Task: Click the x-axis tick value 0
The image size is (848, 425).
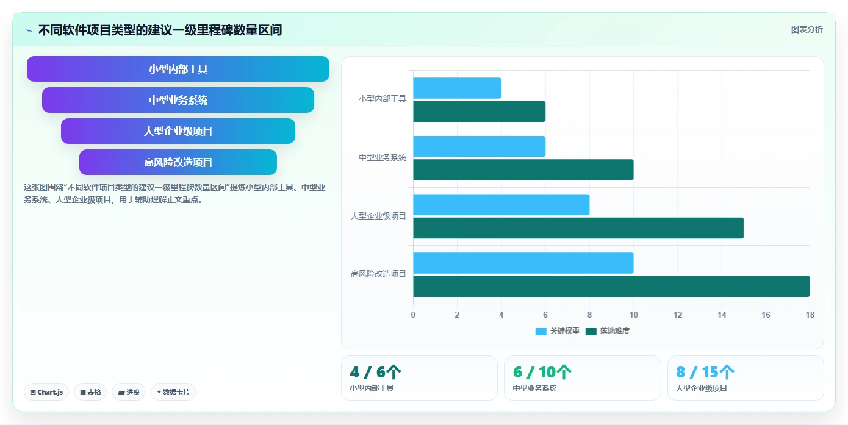Action: [413, 315]
